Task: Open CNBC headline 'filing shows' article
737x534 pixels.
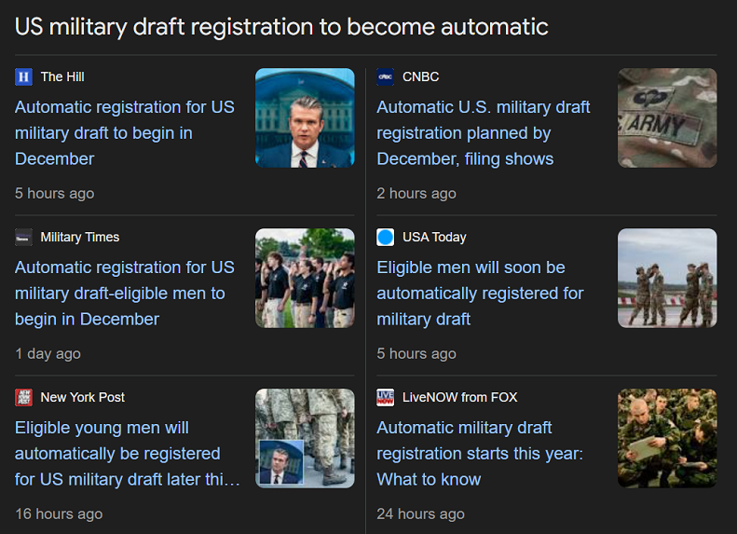Action: click(484, 133)
